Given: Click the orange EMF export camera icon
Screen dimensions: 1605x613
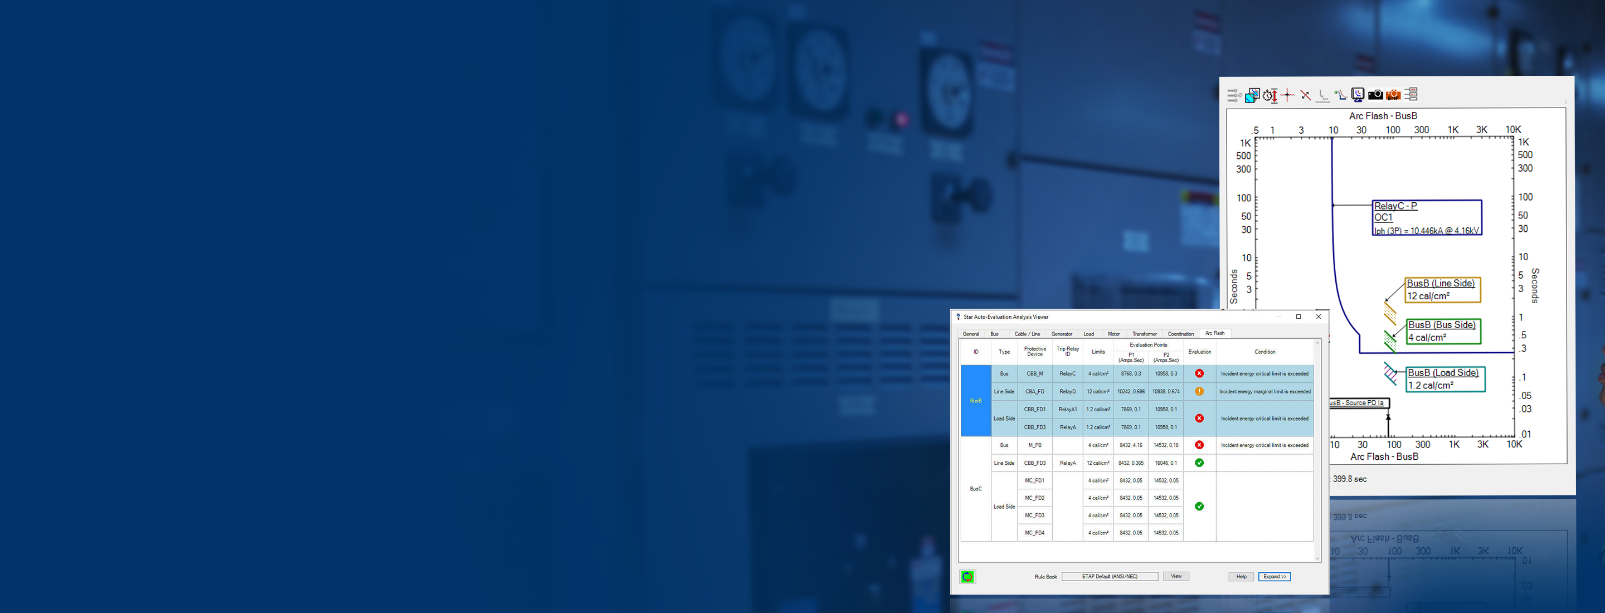Looking at the screenshot, I should point(1393,95).
